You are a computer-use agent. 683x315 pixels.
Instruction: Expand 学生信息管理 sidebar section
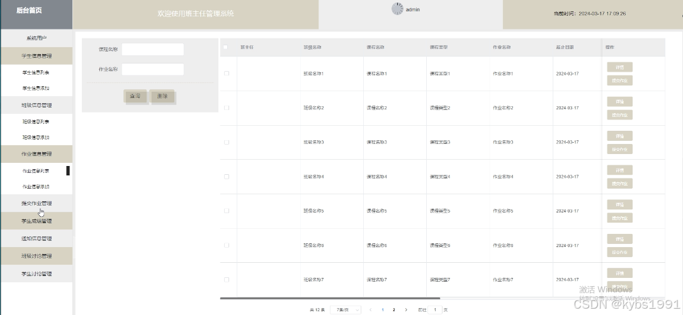(x=37, y=56)
